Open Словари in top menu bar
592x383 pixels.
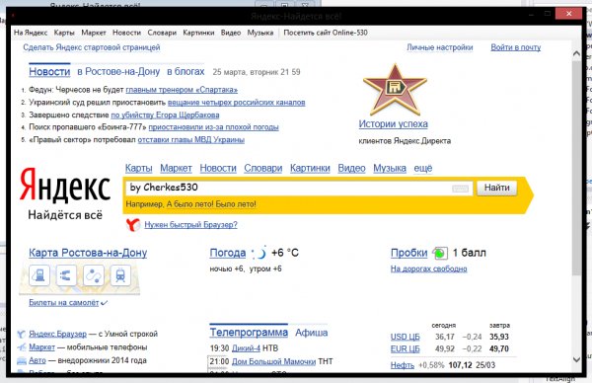[x=162, y=33]
